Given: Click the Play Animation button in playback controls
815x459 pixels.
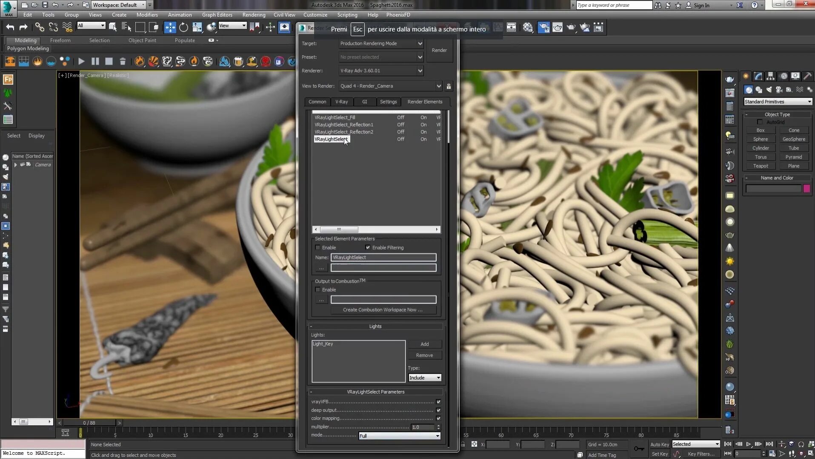Looking at the screenshot, I should [749, 444].
